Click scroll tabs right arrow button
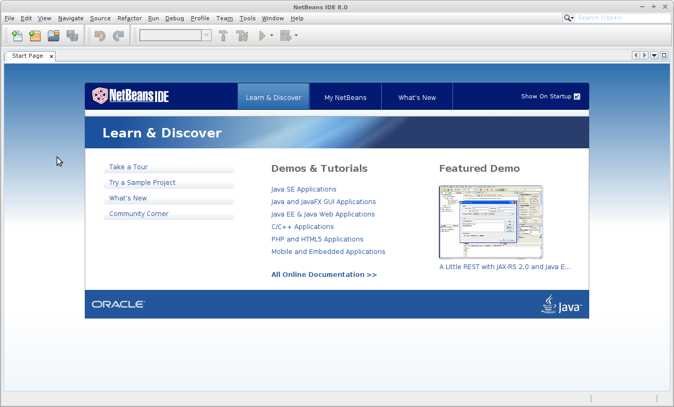674x407 pixels. (645, 55)
